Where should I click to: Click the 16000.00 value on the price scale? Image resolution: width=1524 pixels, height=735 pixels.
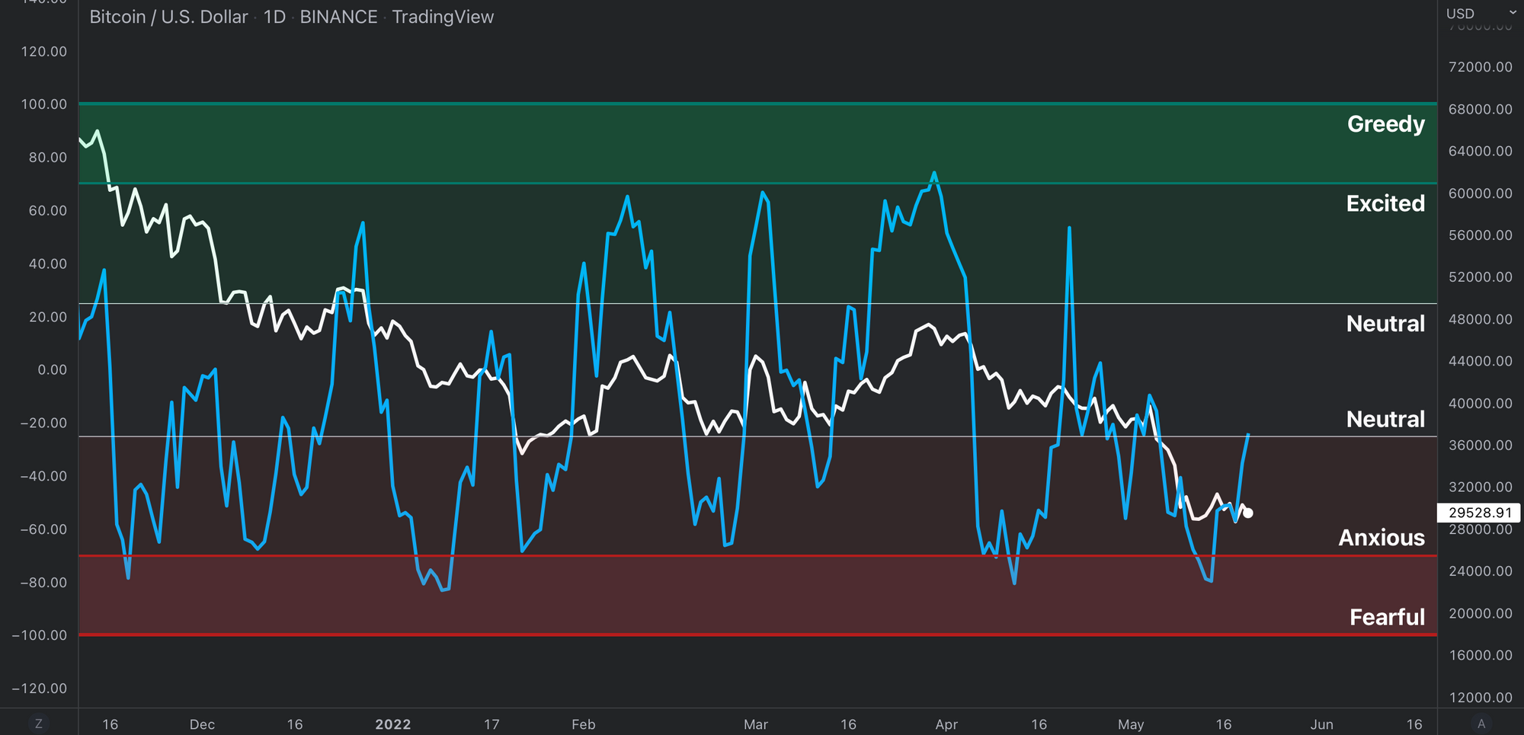1481,656
